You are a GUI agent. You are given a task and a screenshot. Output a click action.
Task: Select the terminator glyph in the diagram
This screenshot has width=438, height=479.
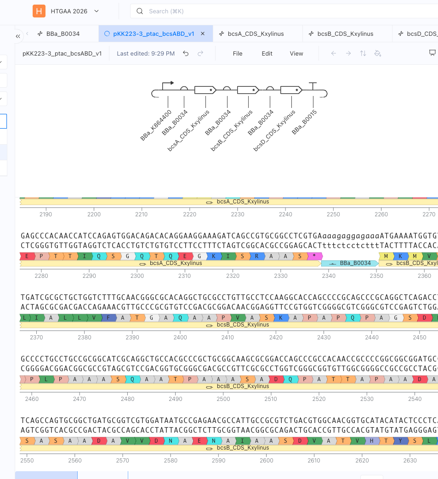(313, 86)
